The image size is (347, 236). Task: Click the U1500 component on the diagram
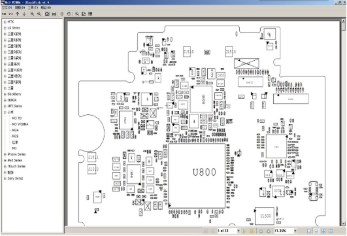(265, 216)
